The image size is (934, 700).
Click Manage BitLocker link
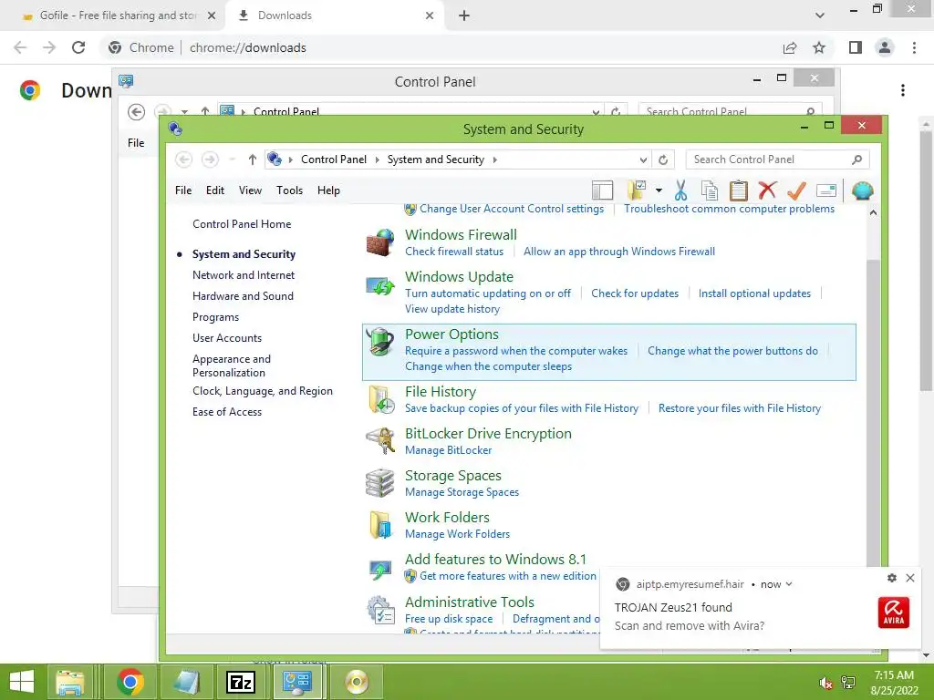point(449,450)
